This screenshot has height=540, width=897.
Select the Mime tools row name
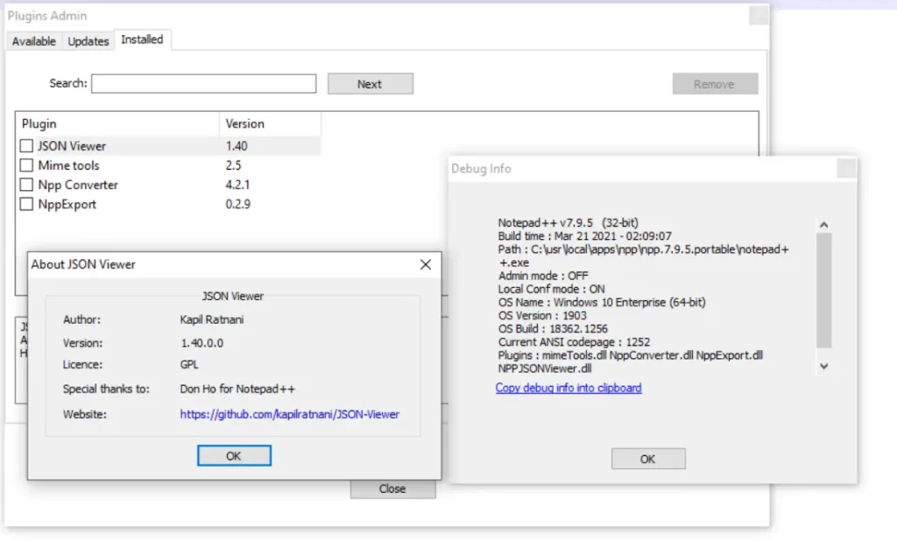click(x=68, y=165)
